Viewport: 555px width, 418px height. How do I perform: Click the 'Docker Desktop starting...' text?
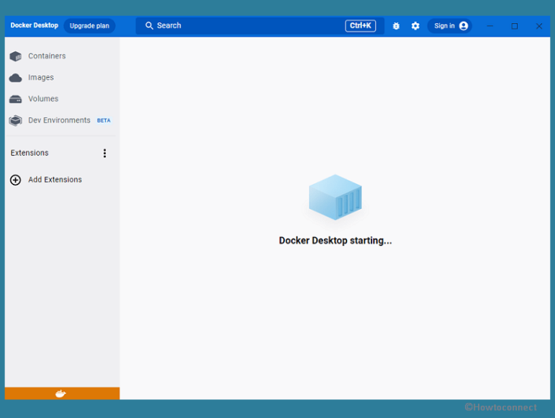pyautogui.click(x=335, y=241)
